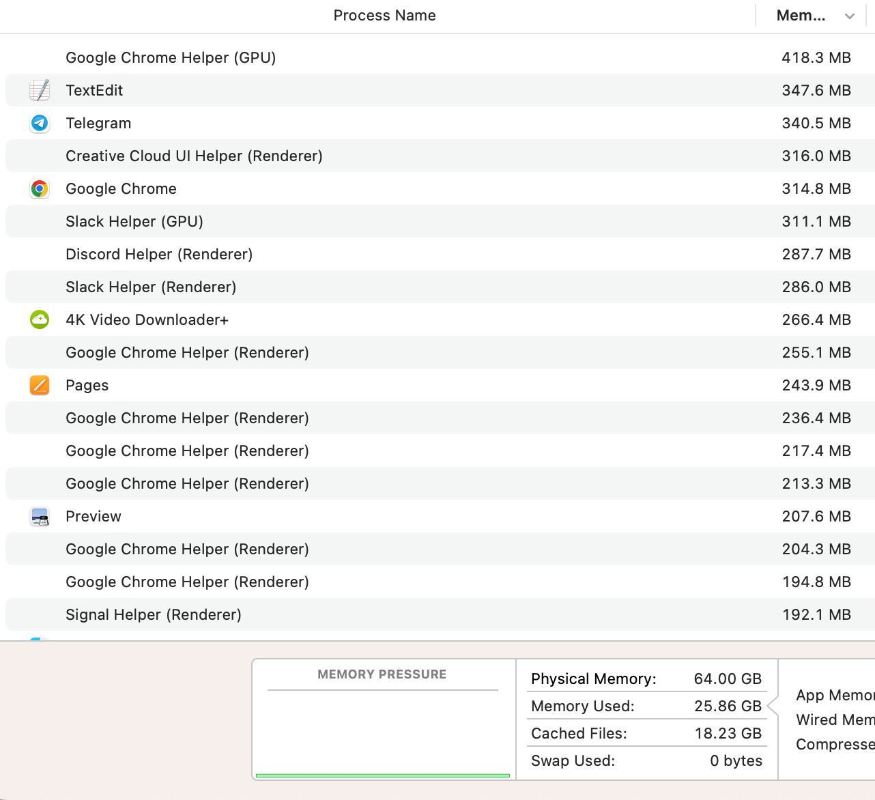The image size is (875, 800).
Task: Click the 316.0 MB memory value
Action: coord(816,156)
